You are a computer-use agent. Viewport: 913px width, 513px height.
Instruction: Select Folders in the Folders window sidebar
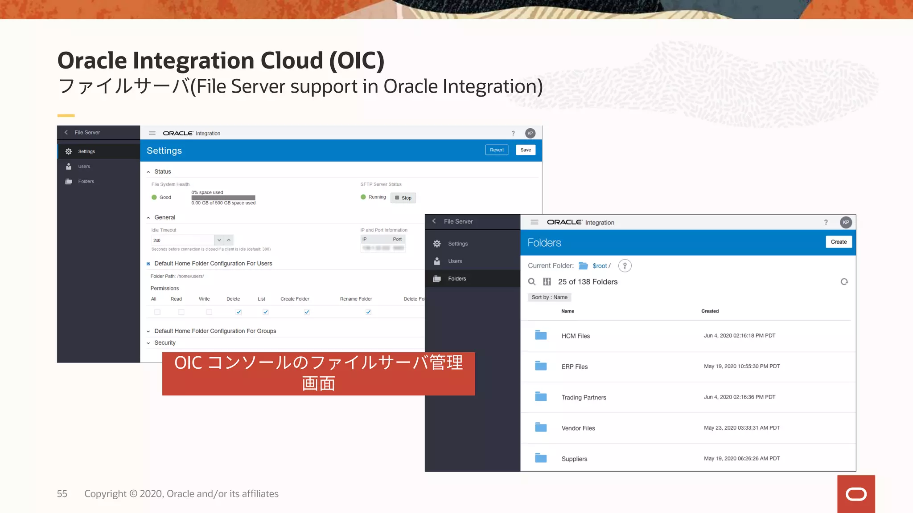[x=473, y=279]
